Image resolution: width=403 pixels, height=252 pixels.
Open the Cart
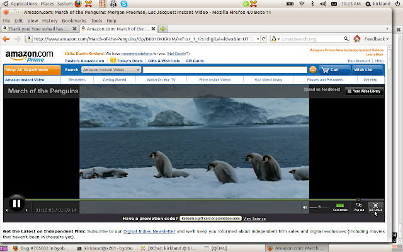pos(334,70)
